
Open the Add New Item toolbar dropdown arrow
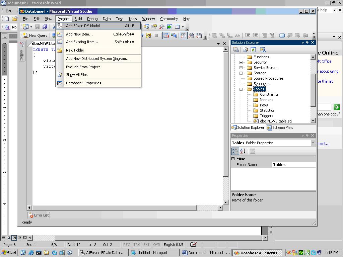(31, 27)
